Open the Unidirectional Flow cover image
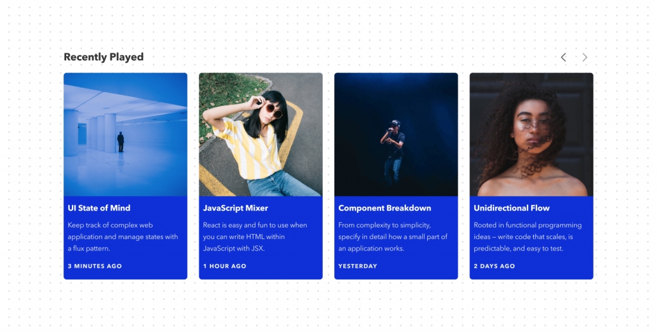This screenshot has width=657, height=332. [x=531, y=135]
